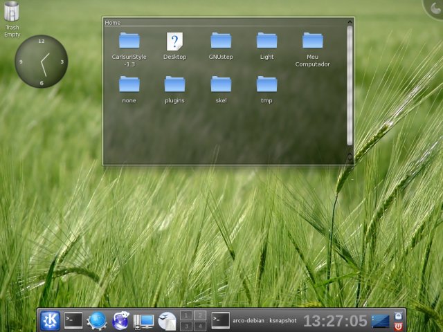The image size is (443, 332).
Task: Switch to virtual desktop 4 in pager
Action: click(200, 326)
